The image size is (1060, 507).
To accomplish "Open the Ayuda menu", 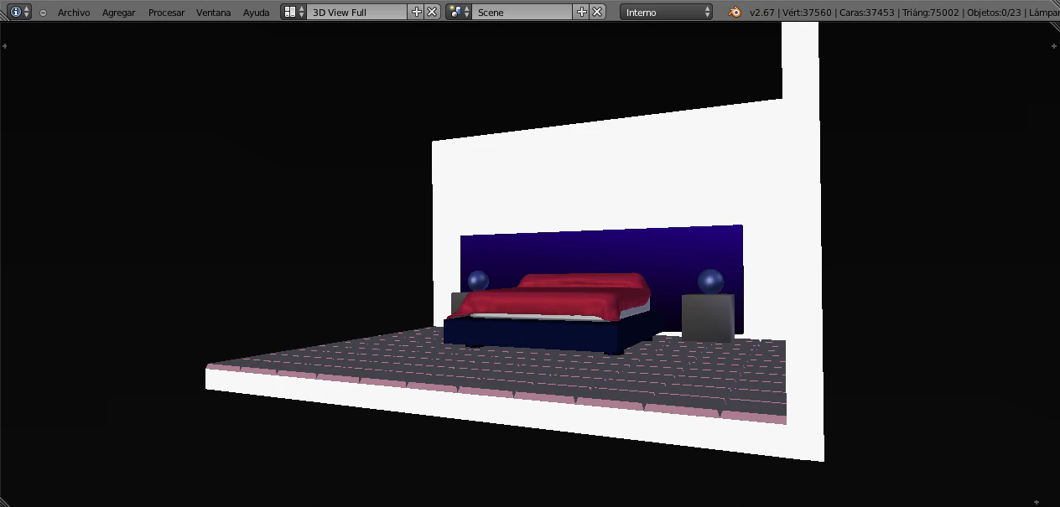I will (x=256, y=13).
